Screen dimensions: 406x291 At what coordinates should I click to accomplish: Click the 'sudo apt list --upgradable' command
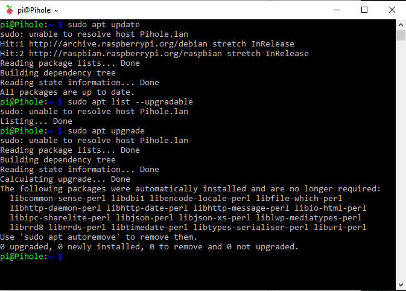coord(130,102)
